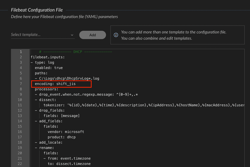The height and width of the screenshot is (167, 250).
Task: Click the info icon beside template note
Action: point(116,35)
